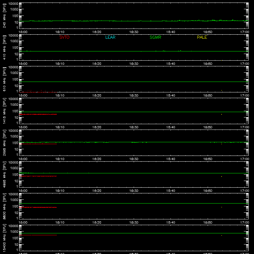The image size is (254, 254).
Task: Select the 8800 MHz [SFU] axis title
Action: click(4, 206)
